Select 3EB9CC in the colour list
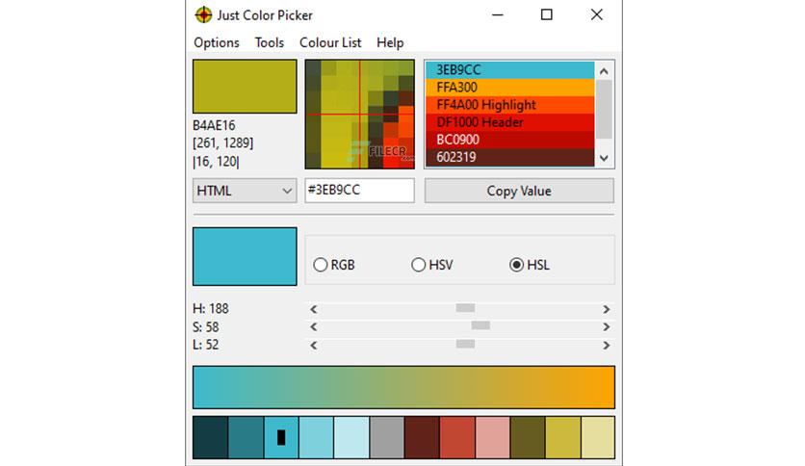The height and width of the screenshot is (466, 805). (x=509, y=69)
